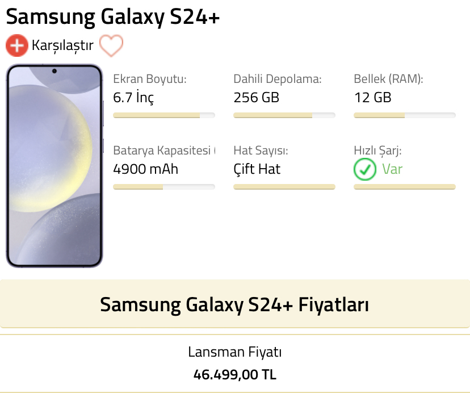Select the 256 GB storage value
Image resolution: width=470 pixels, height=393 pixels.
click(256, 98)
